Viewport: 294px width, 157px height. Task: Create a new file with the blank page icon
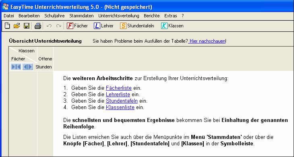pos(7,26)
